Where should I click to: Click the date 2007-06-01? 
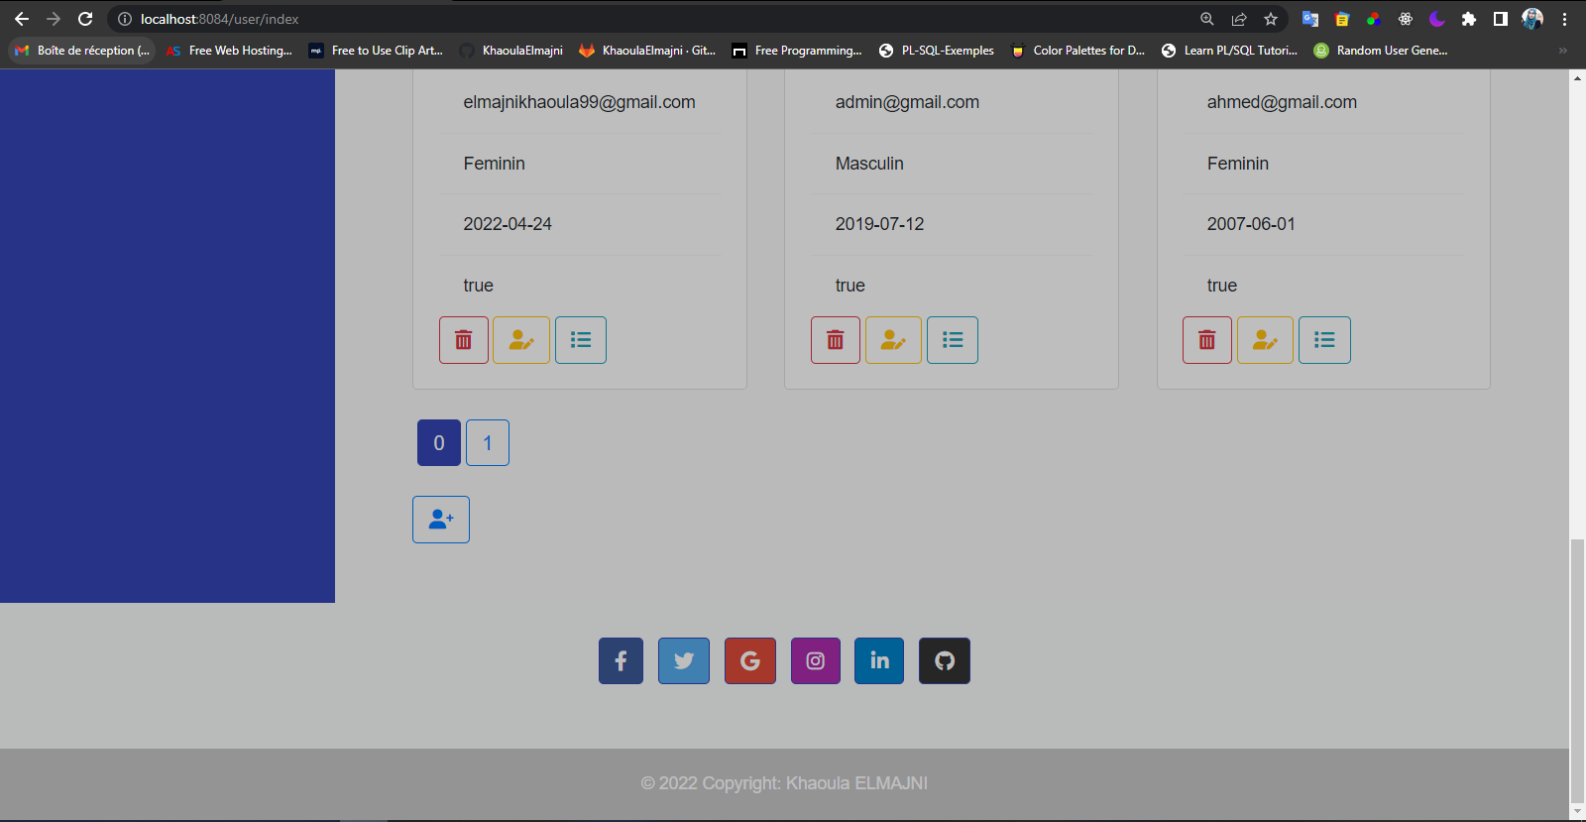click(1251, 224)
